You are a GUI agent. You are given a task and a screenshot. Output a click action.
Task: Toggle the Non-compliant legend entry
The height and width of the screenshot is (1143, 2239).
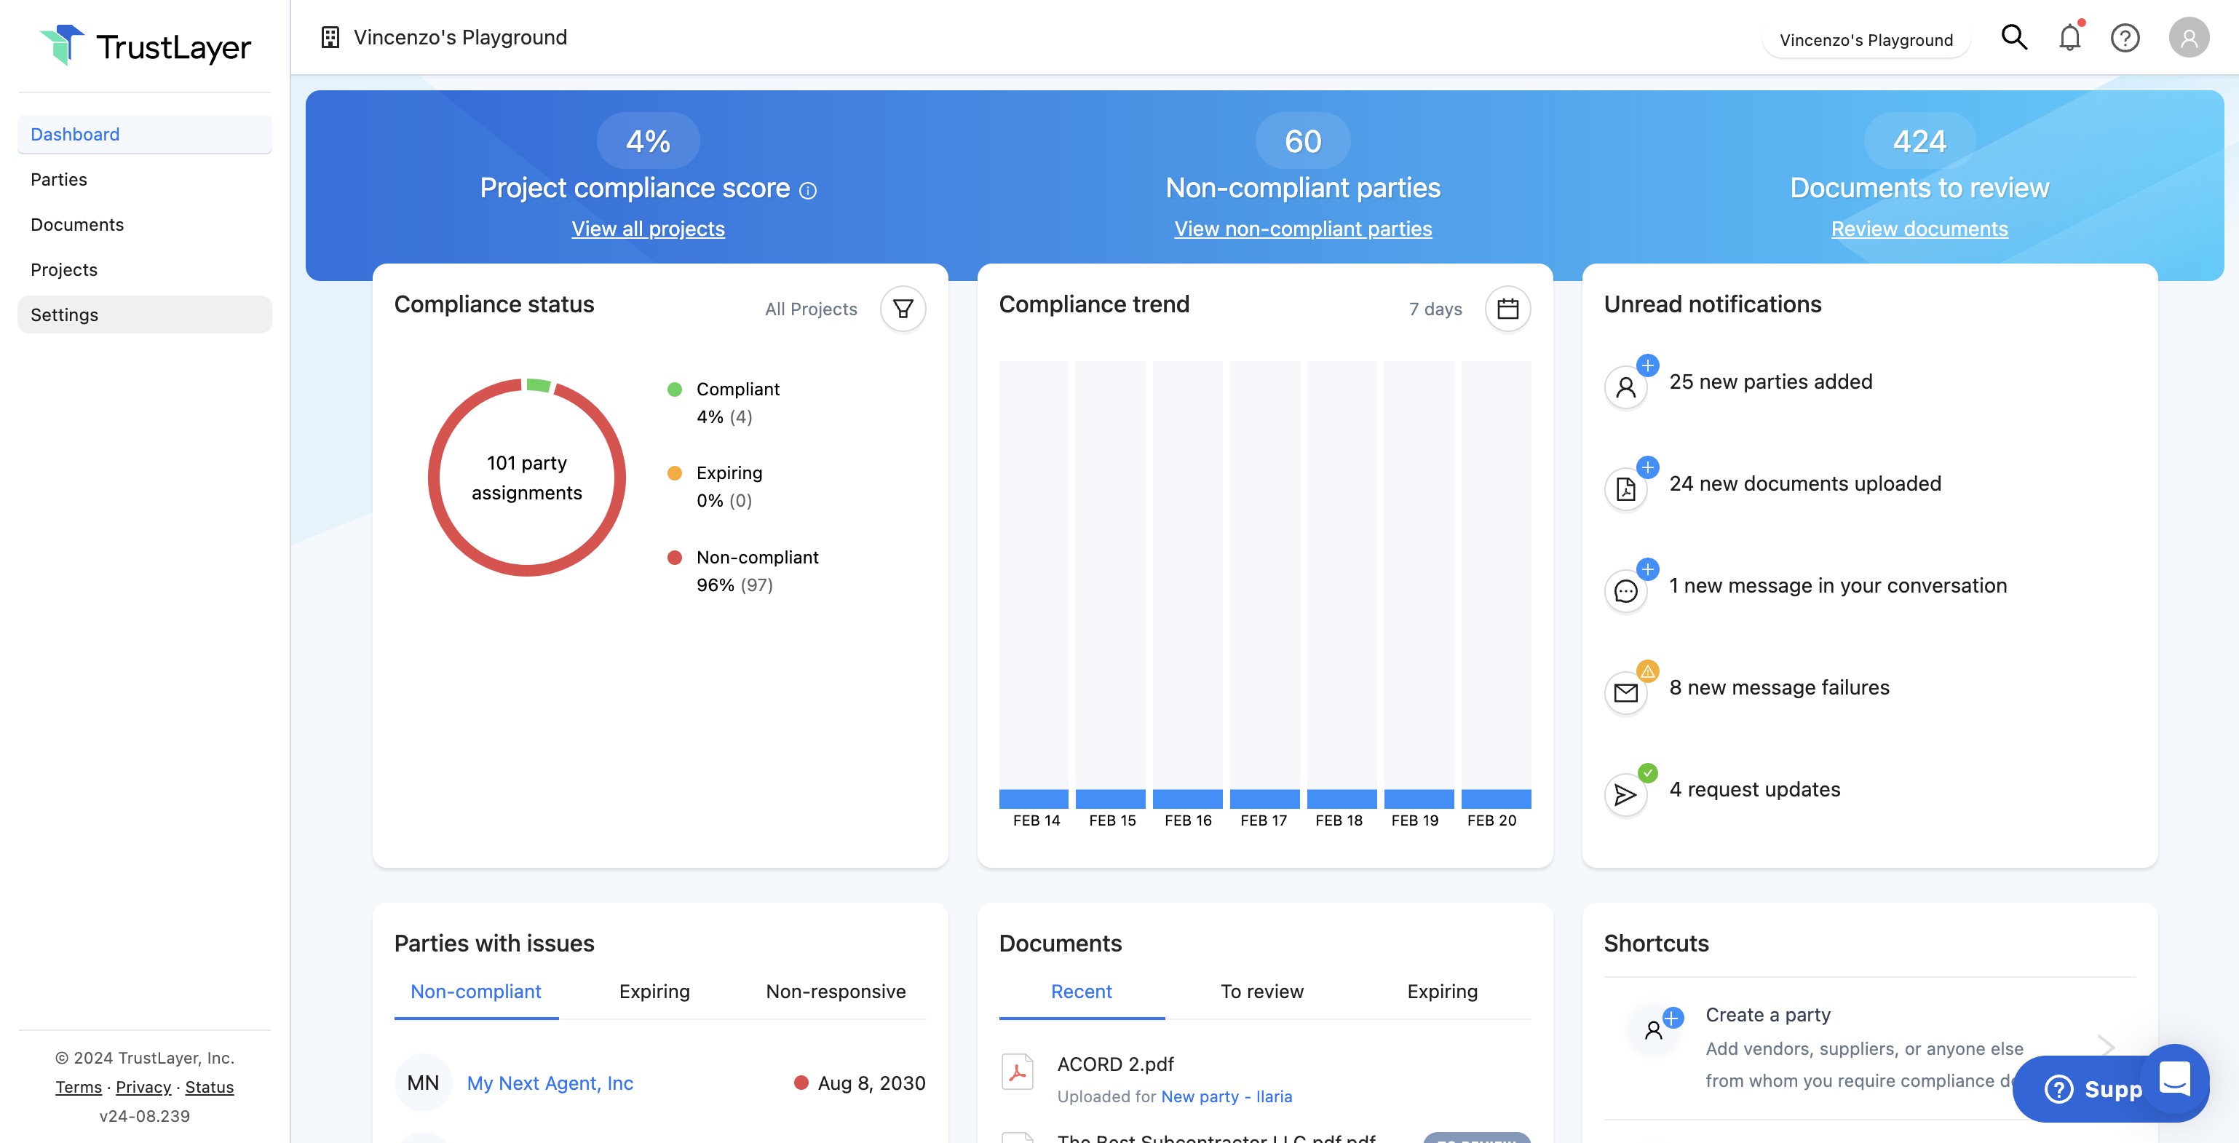756,557
